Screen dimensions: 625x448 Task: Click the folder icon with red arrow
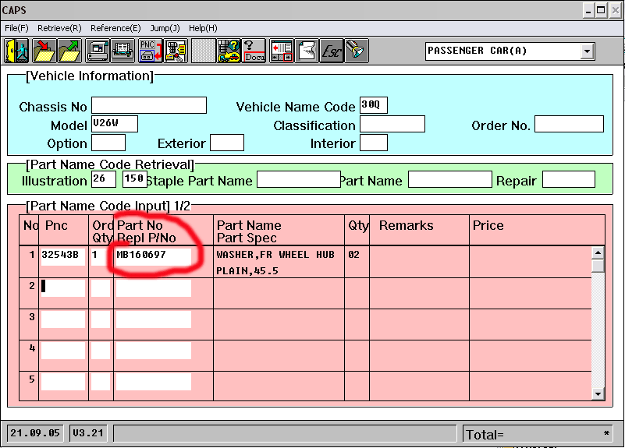pos(43,51)
